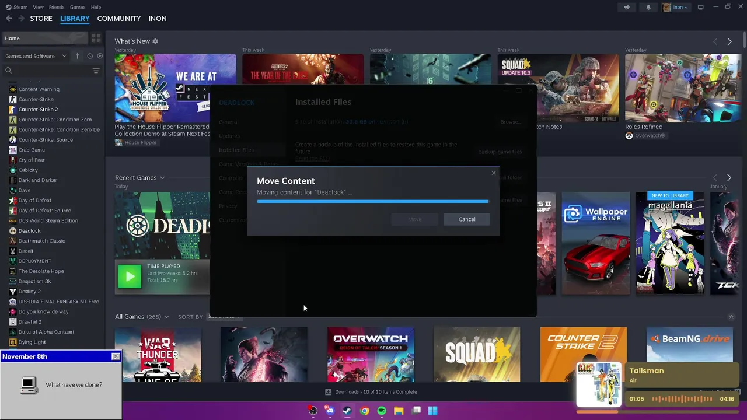Sort library by recent activity clock icon
This screenshot has height=420, width=747.
[89, 56]
